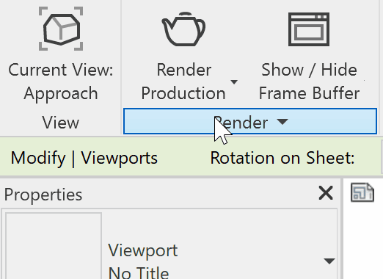Click the Render Production teapot icon

(x=183, y=29)
